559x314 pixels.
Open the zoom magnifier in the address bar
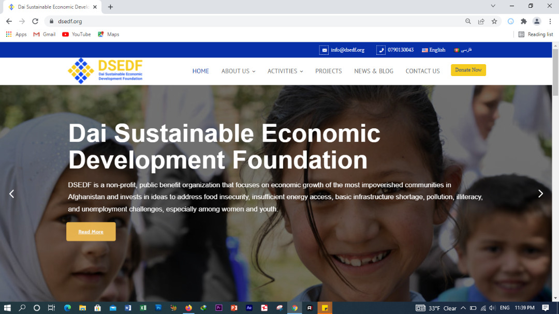pyautogui.click(x=468, y=21)
